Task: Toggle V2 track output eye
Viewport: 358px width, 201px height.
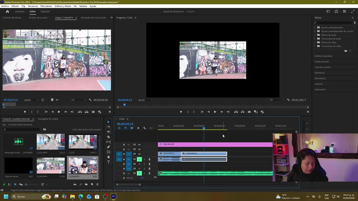Action: (x=139, y=149)
